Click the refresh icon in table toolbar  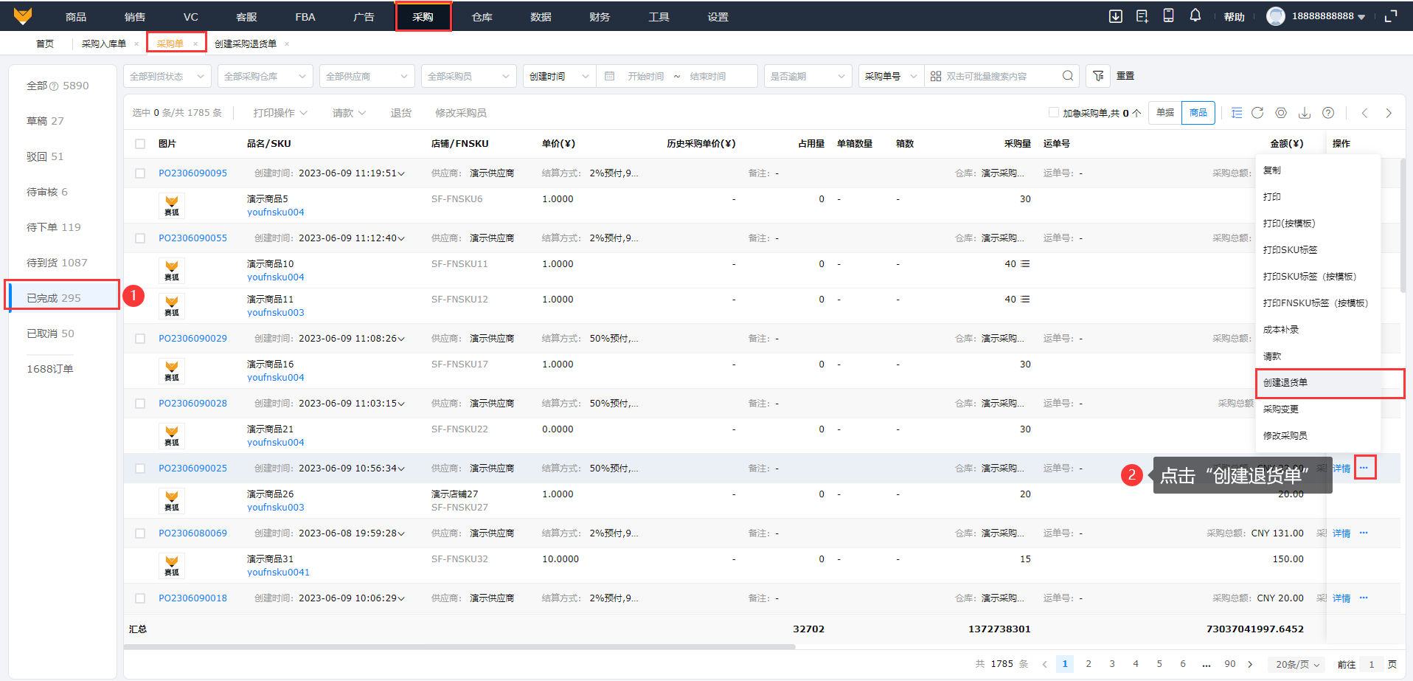(x=1257, y=113)
